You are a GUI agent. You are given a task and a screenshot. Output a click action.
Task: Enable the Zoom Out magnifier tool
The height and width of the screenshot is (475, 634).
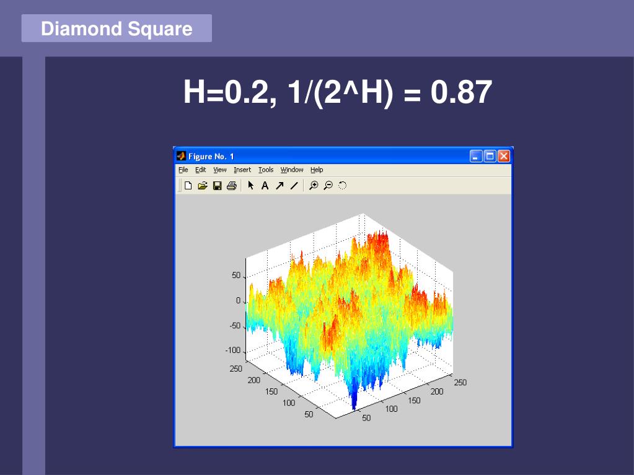(328, 185)
